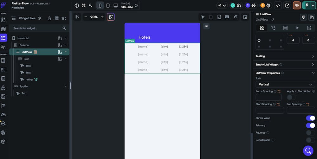Toggle the text scale icon

tap(235, 17)
